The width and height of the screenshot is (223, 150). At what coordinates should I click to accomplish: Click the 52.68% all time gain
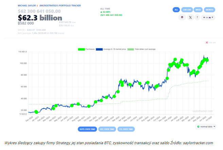pyautogui.click(x=105, y=12)
